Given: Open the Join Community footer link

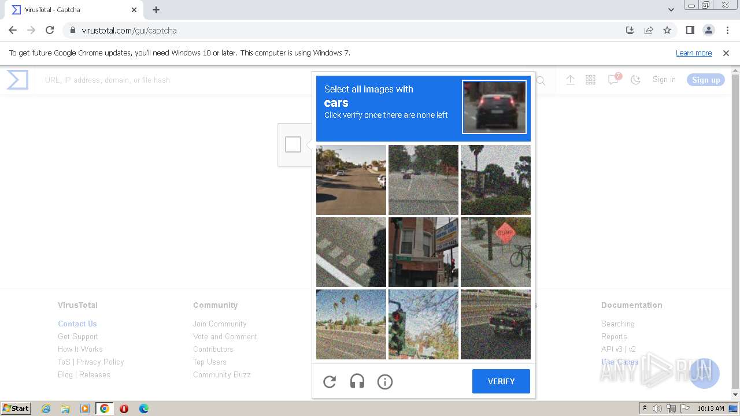Looking at the screenshot, I should pyautogui.click(x=220, y=324).
